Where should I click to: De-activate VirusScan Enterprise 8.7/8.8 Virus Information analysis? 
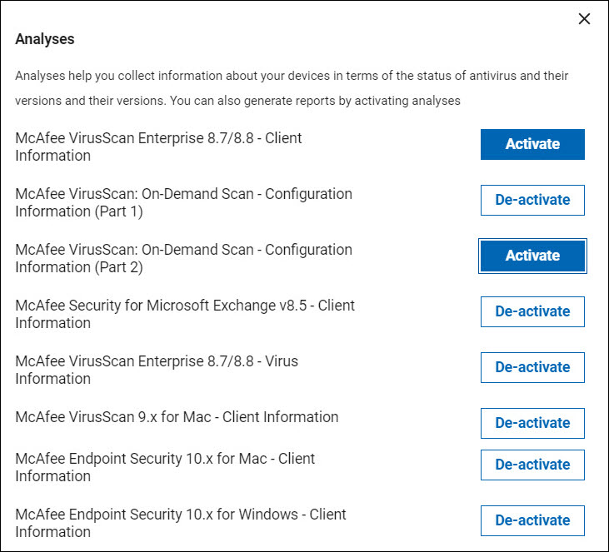(532, 367)
